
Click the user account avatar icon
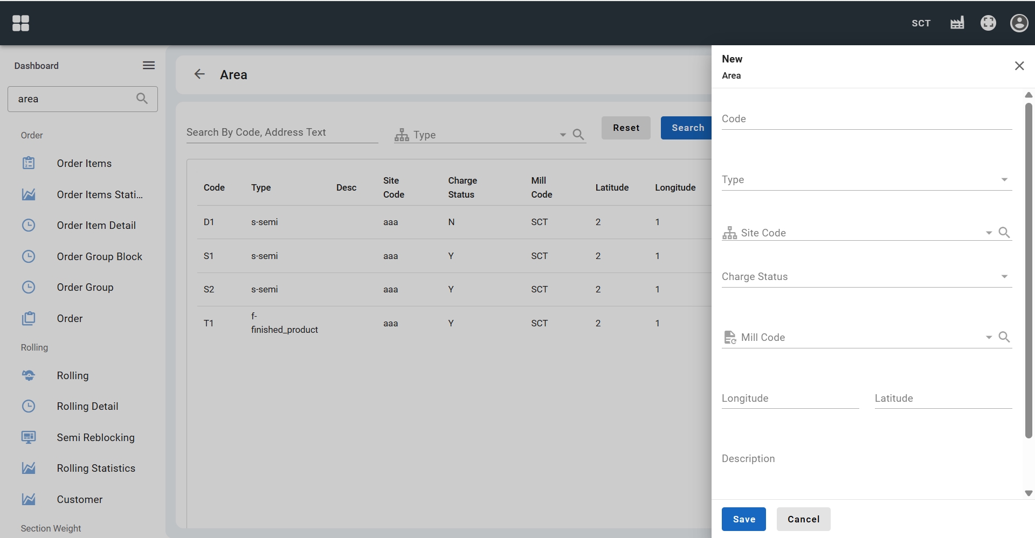pos(1019,23)
